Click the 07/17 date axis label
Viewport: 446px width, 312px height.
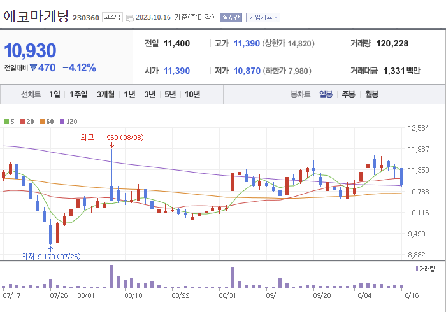coord(11,295)
